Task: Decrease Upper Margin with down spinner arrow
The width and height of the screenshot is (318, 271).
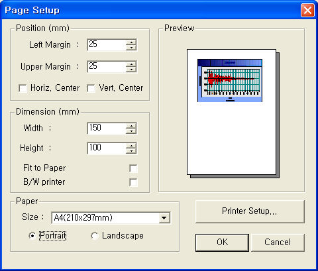Action: point(131,70)
